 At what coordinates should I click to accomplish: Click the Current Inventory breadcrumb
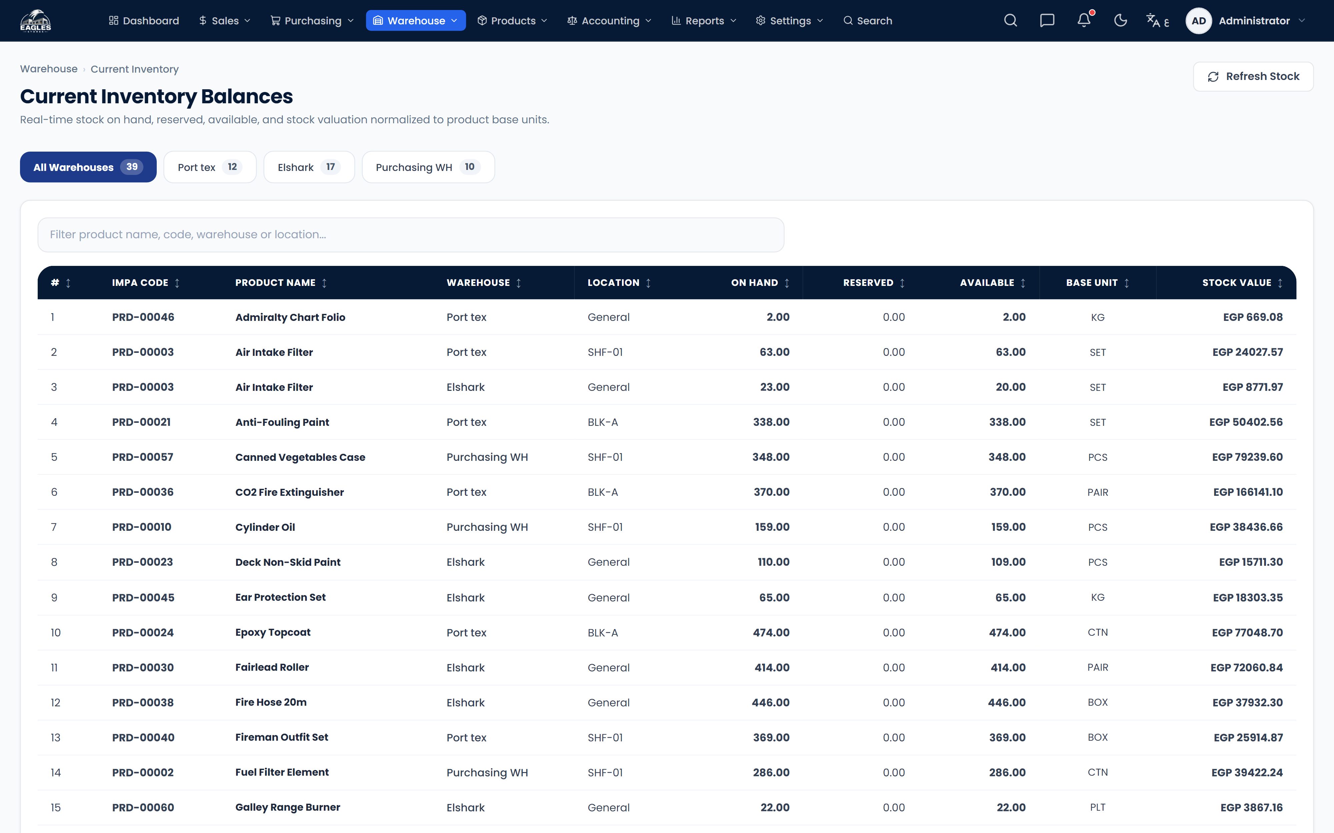point(134,69)
